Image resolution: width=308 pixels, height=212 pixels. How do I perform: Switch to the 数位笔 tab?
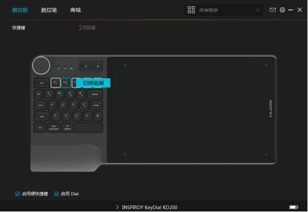(49, 10)
